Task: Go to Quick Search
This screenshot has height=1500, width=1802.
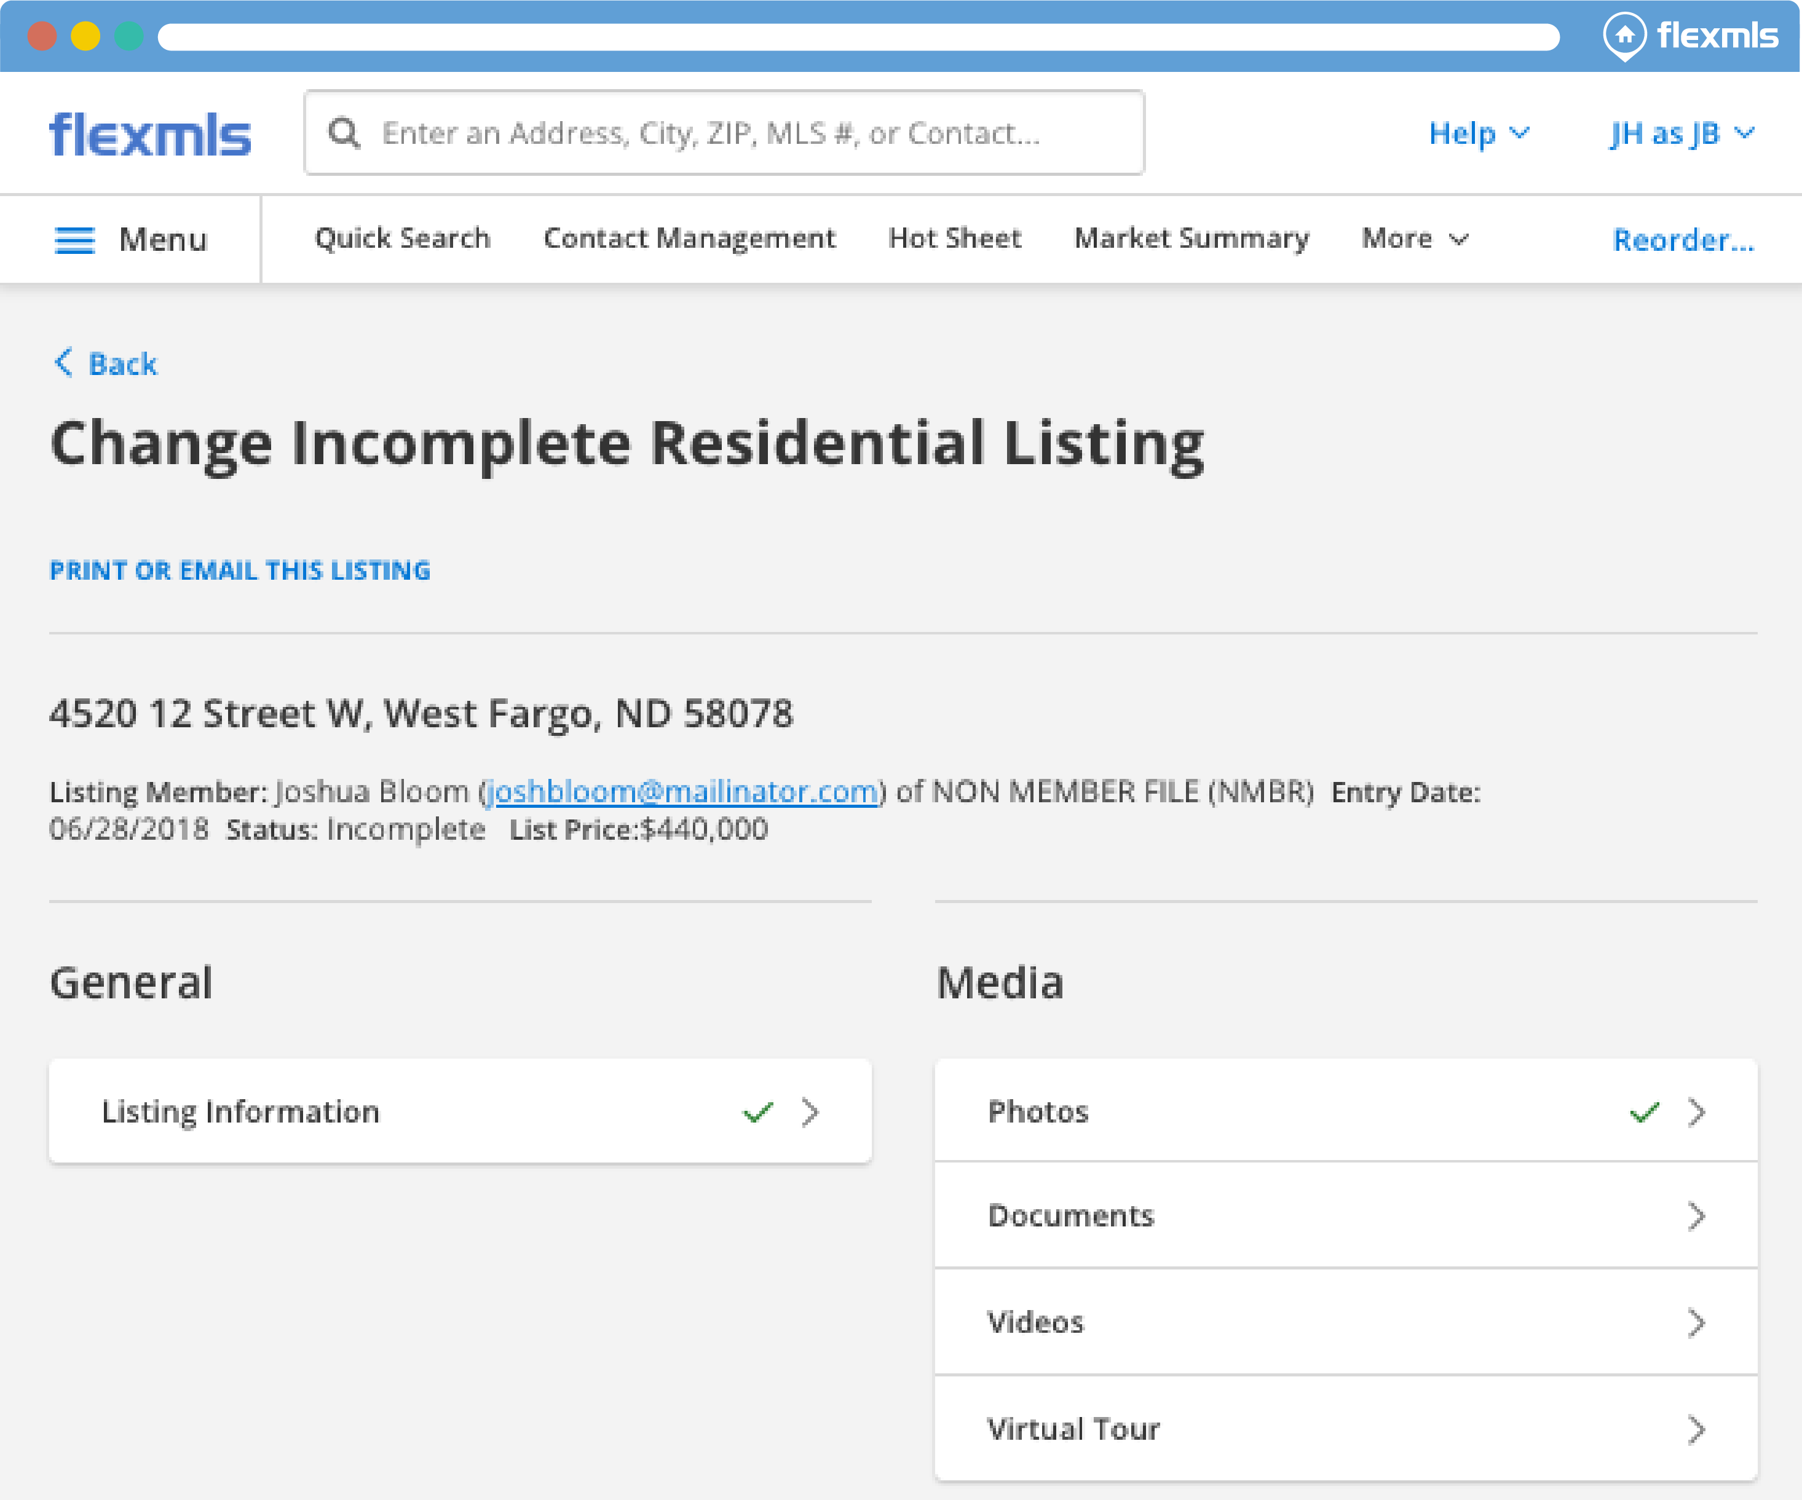Action: tap(403, 239)
